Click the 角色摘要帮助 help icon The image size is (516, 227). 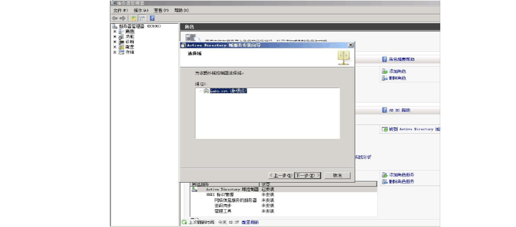pos(384,59)
